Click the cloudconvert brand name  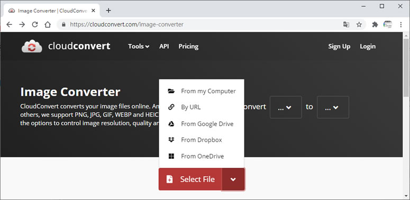click(x=79, y=46)
